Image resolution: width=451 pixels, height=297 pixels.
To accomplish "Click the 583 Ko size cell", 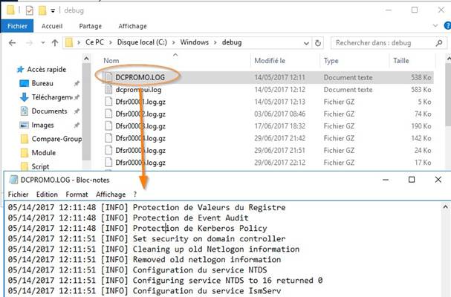I will (421, 89).
